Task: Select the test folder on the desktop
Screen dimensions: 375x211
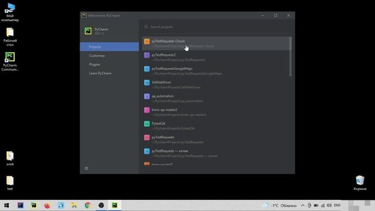Action: pos(10,183)
